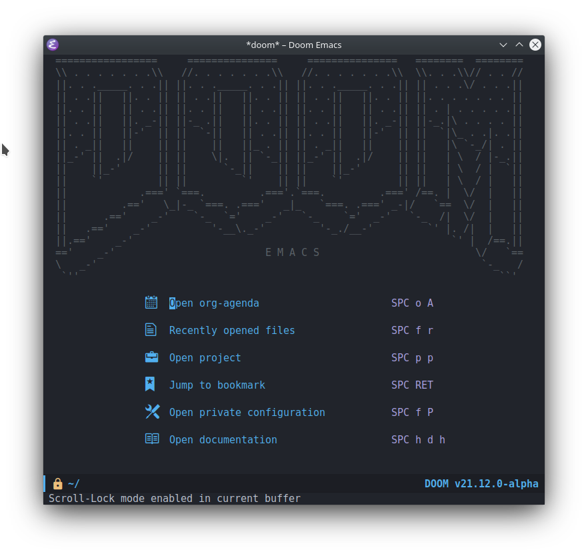This screenshot has height=556, width=588.
Task: Click the Emacs logo in the title bar
Action: [x=52, y=45]
